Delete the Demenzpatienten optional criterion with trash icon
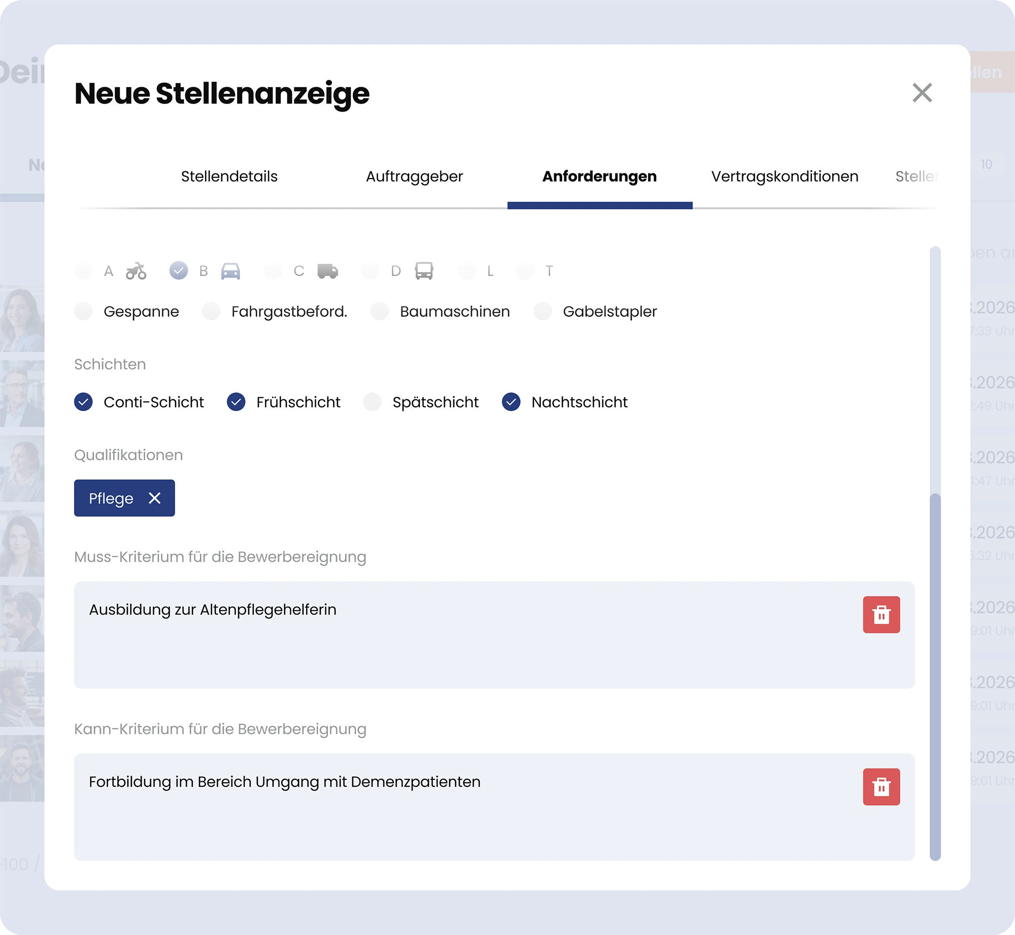The width and height of the screenshot is (1015, 935). click(881, 786)
